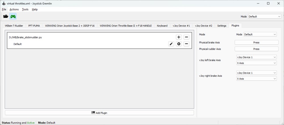Toggle the green gamepad activate icon
The height and width of the screenshot is (125, 284).
tap(13, 16)
